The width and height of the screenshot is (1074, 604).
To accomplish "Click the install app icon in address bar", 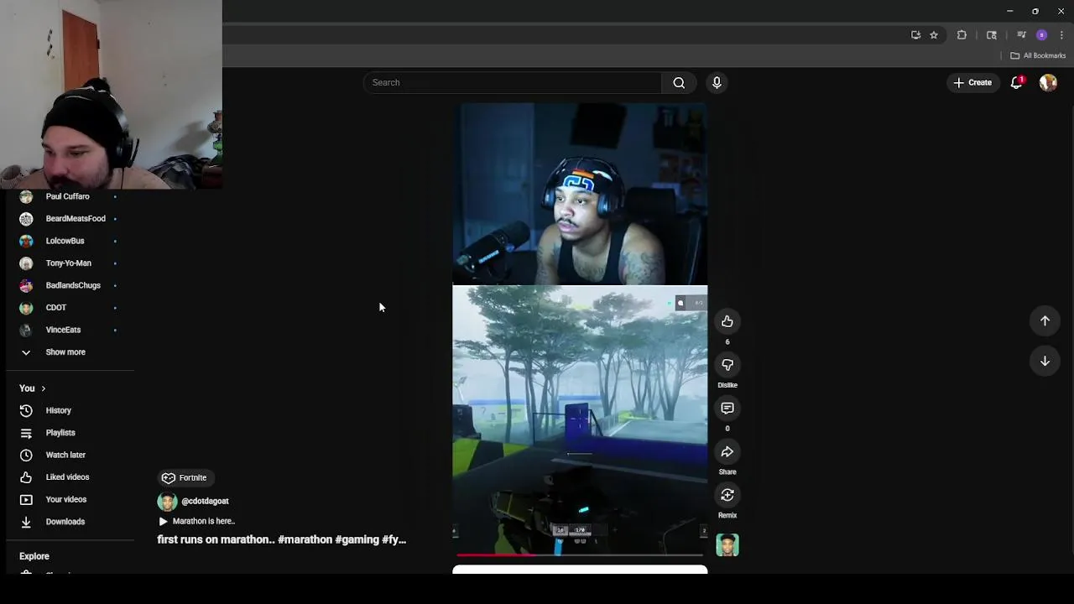I will click(915, 35).
